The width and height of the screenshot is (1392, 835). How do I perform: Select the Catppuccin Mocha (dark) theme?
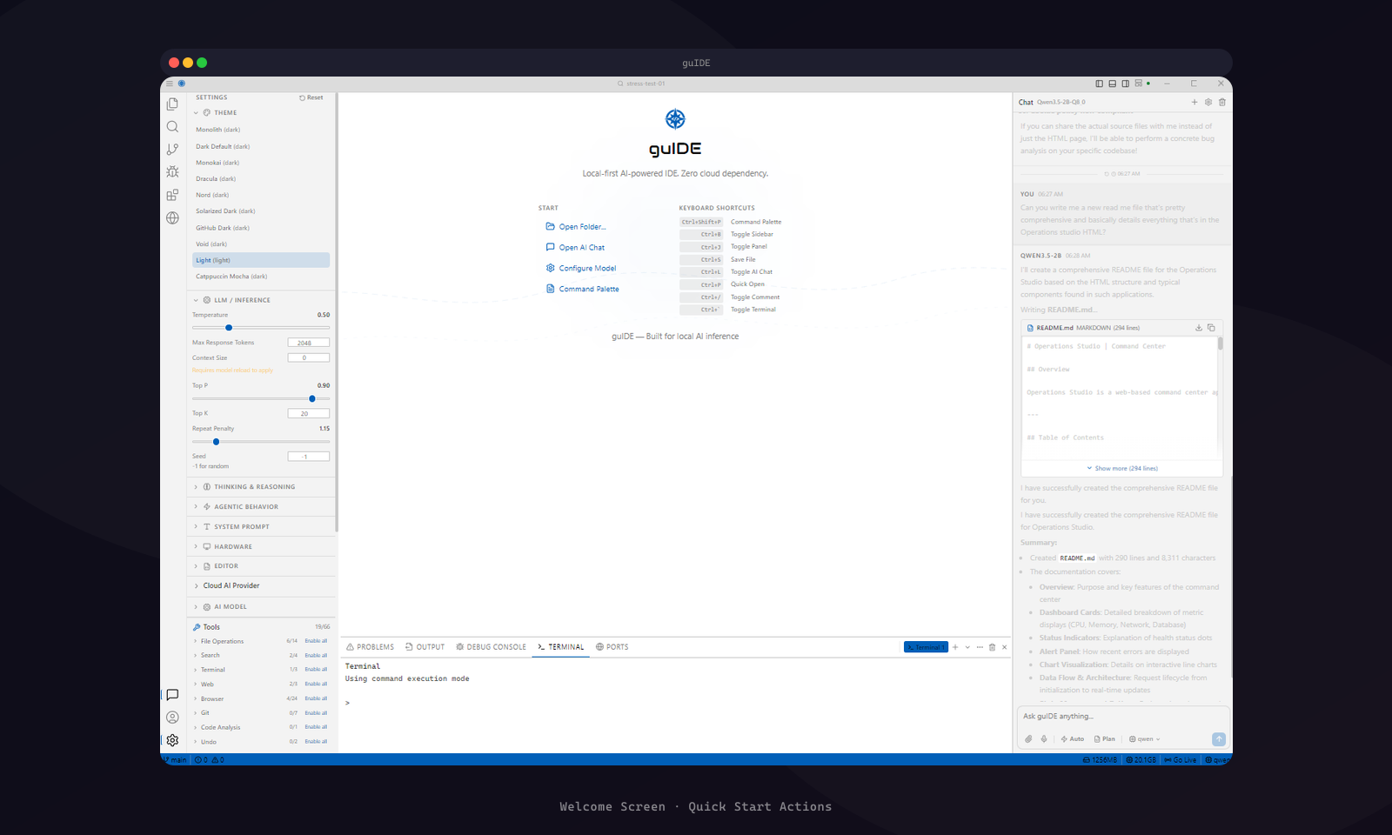click(261, 277)
